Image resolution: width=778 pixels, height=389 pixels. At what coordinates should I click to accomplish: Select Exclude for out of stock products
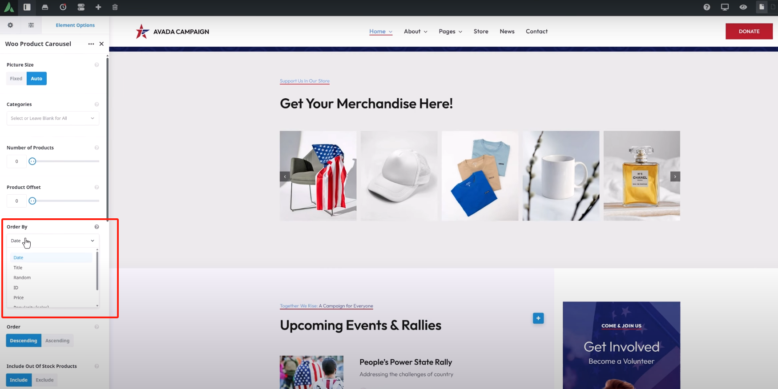coord(44,380)
